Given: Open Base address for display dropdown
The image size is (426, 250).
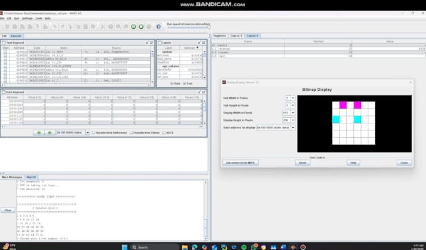Looking at the screenshot, I should pos(293,127).
